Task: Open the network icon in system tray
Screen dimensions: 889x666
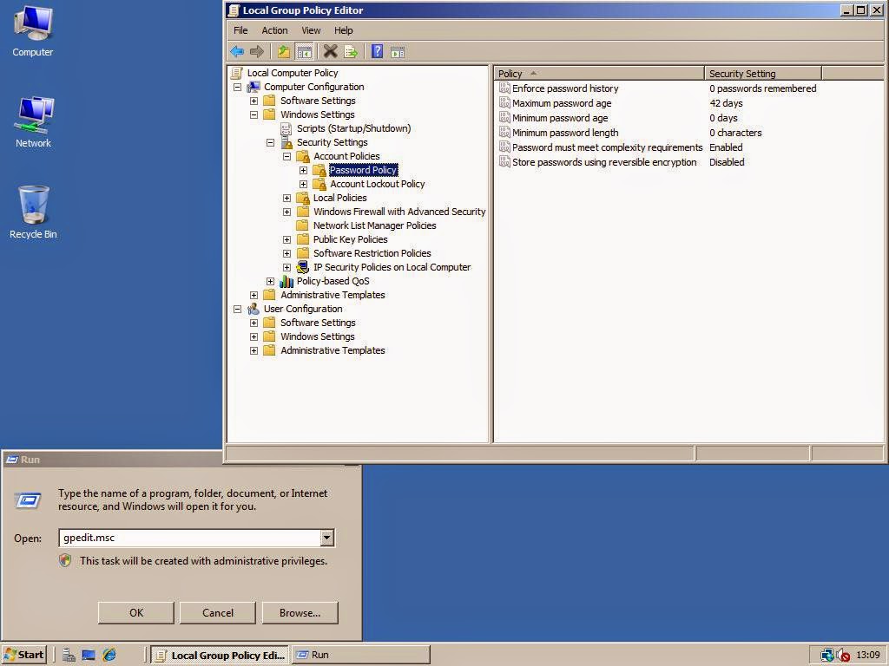Action: coord(827,655)
